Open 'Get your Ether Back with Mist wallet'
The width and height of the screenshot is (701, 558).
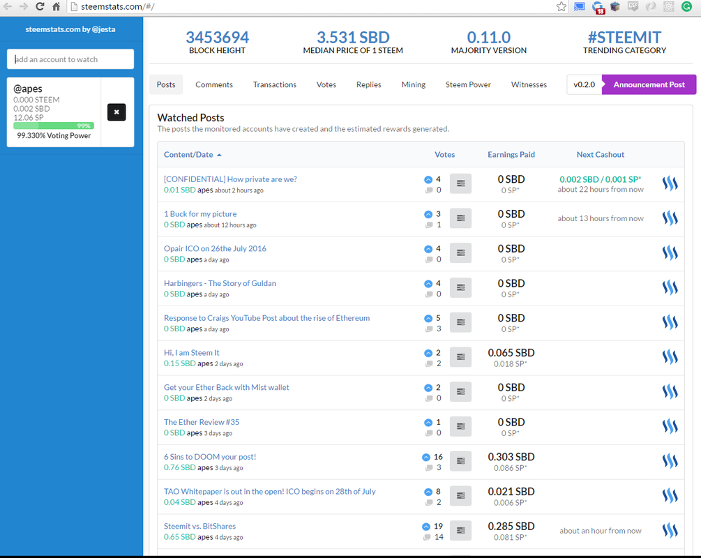[226, 388]
